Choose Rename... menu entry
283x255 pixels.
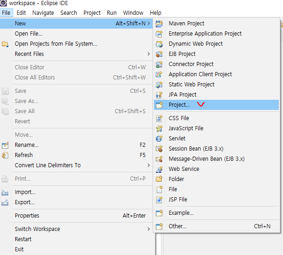77,145
